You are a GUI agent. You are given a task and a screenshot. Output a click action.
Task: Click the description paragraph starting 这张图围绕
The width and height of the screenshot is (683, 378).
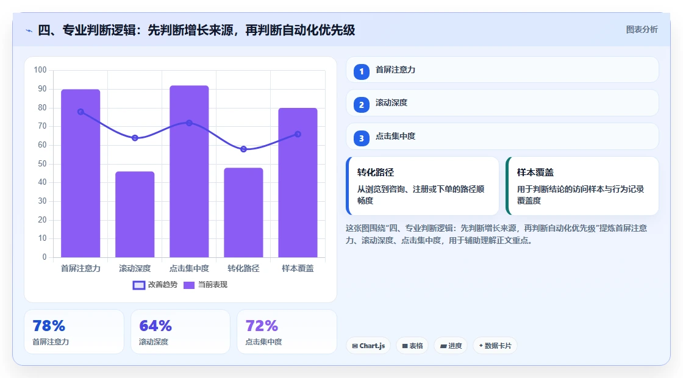(496, 234)
